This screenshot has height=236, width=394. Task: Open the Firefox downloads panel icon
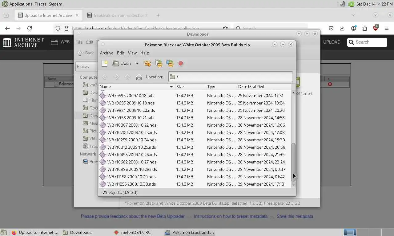(x=342, y=28)
